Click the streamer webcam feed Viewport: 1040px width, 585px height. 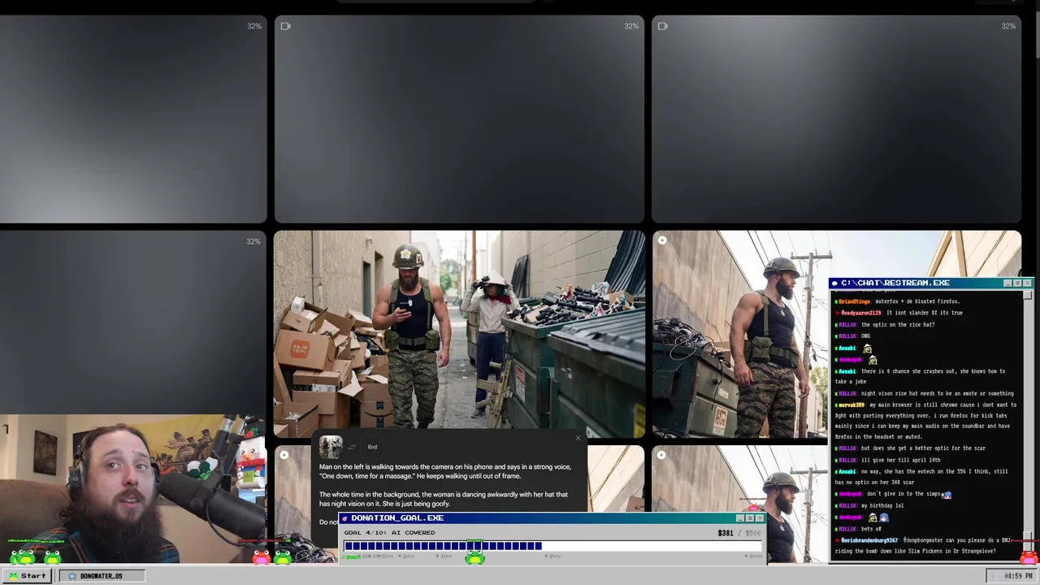coord(134,489)
